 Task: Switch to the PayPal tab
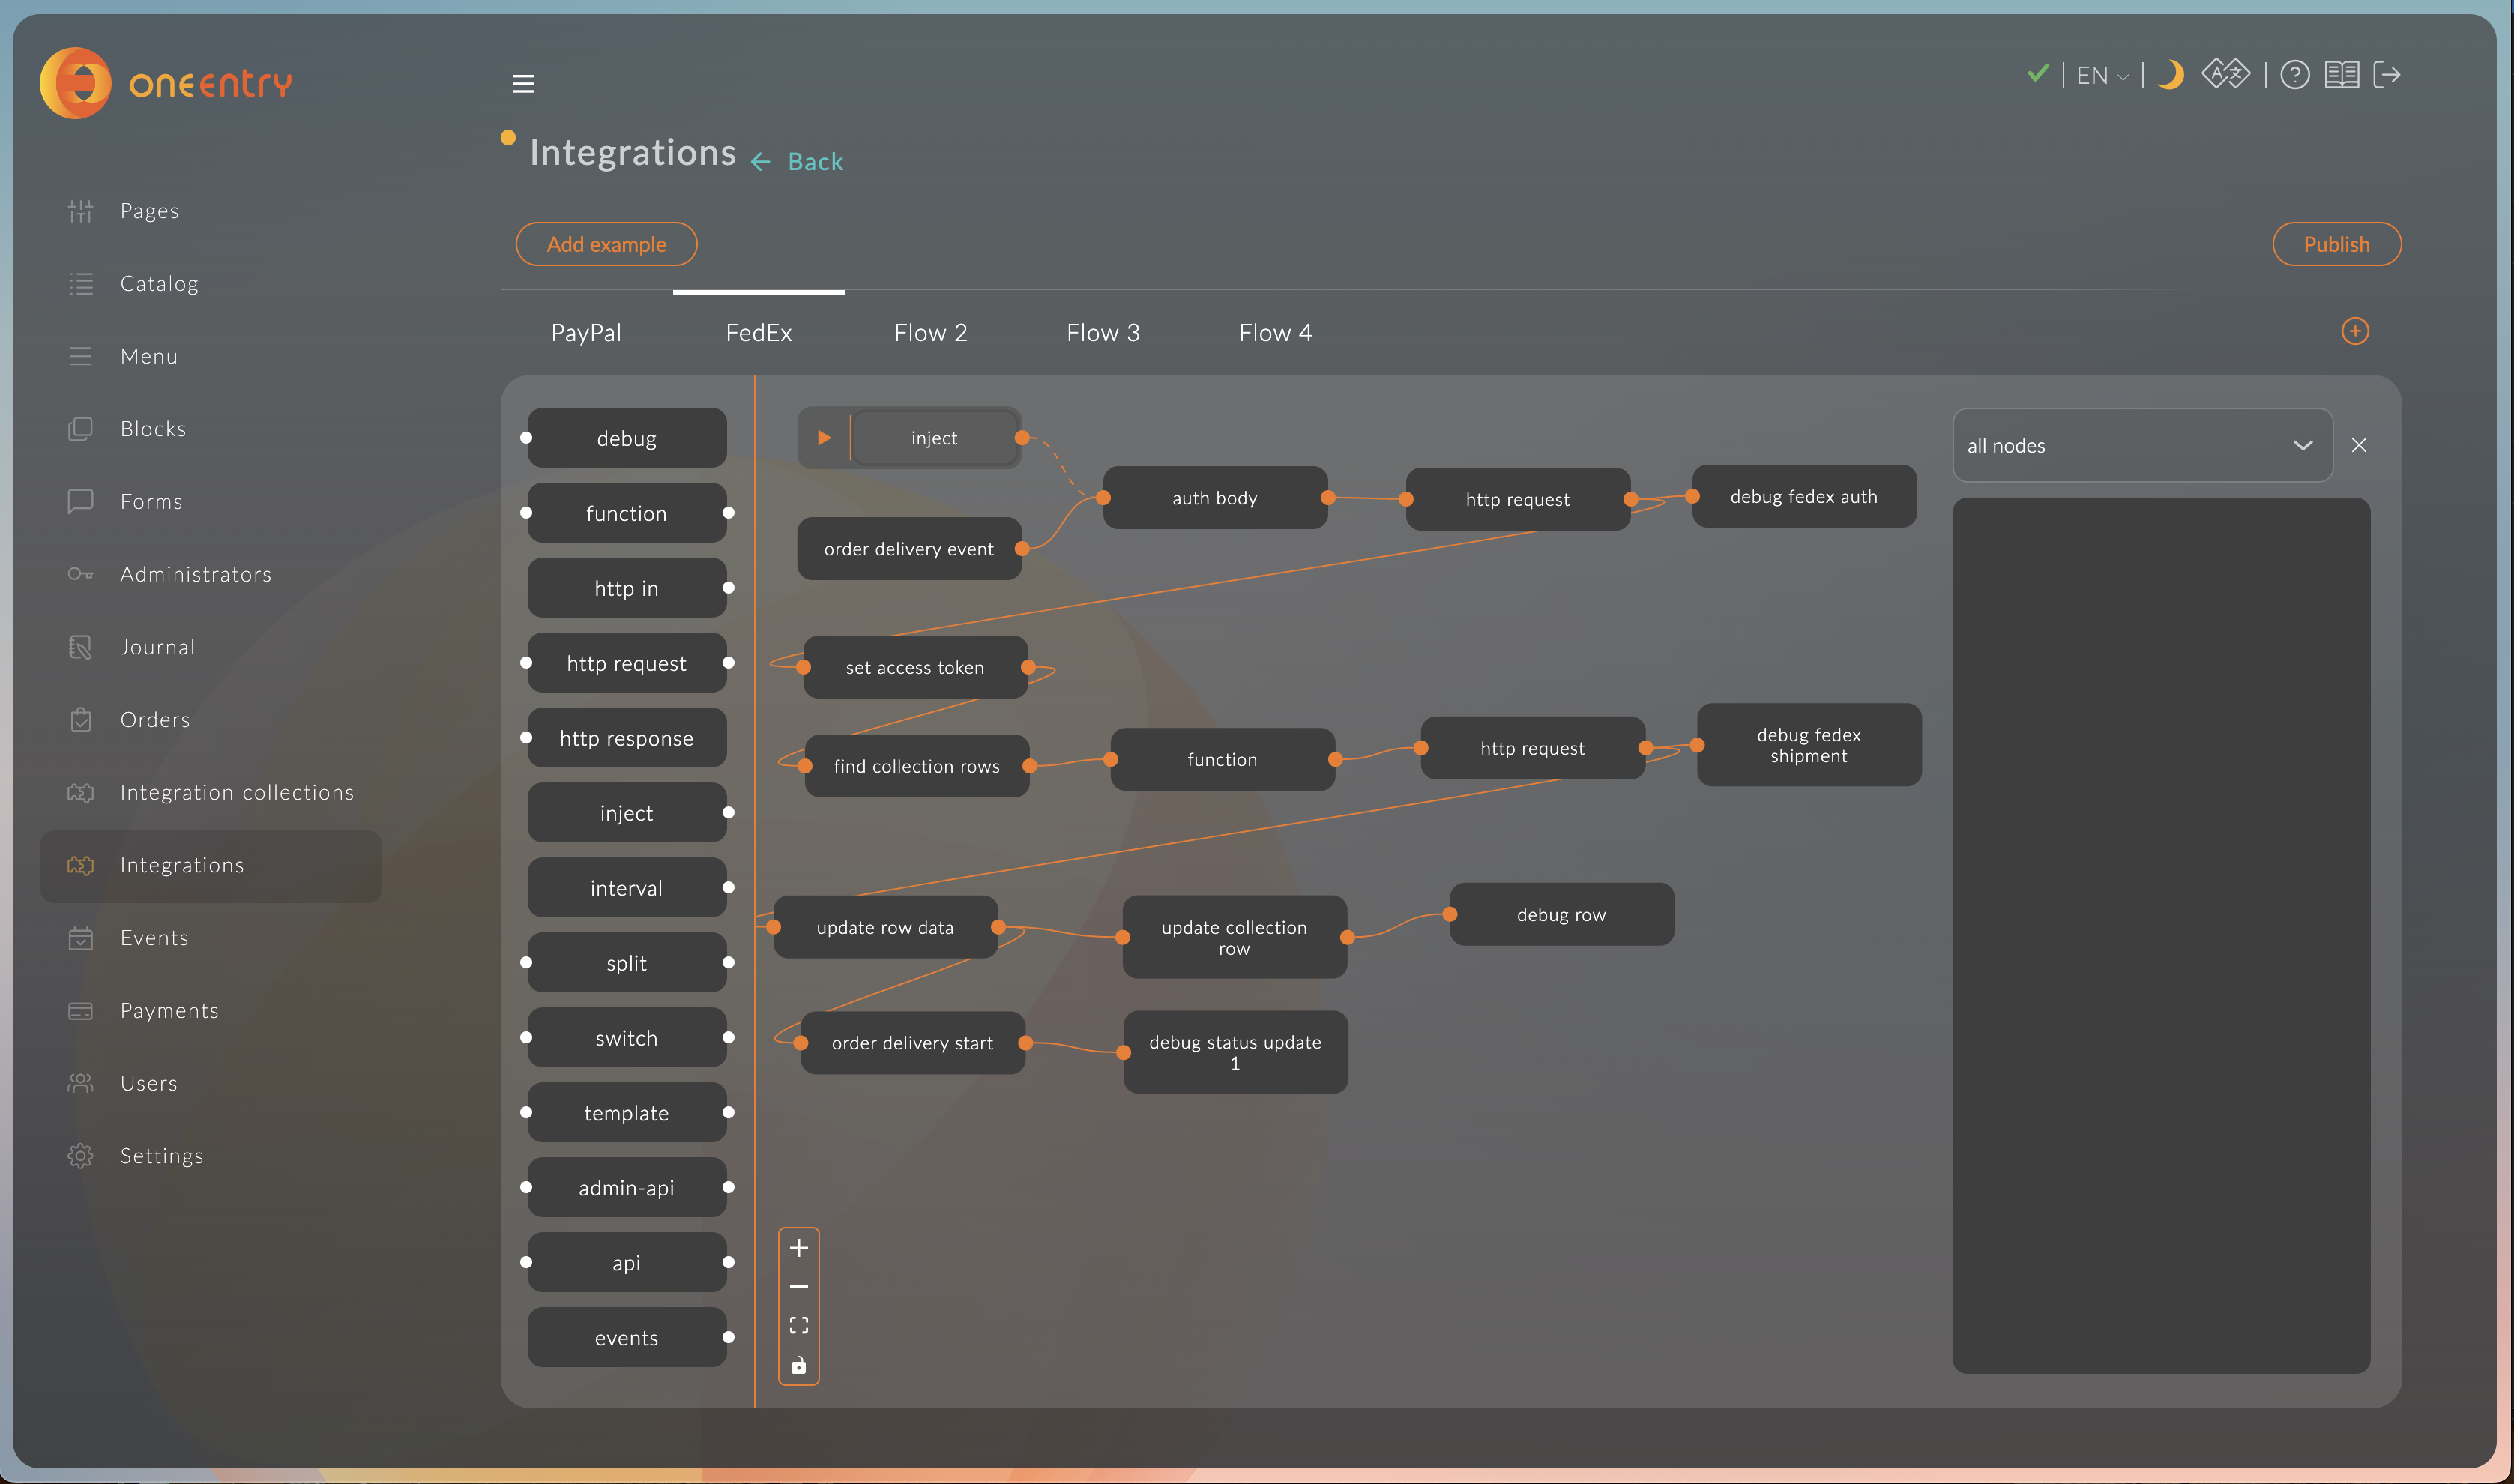(x=586, y=333)
